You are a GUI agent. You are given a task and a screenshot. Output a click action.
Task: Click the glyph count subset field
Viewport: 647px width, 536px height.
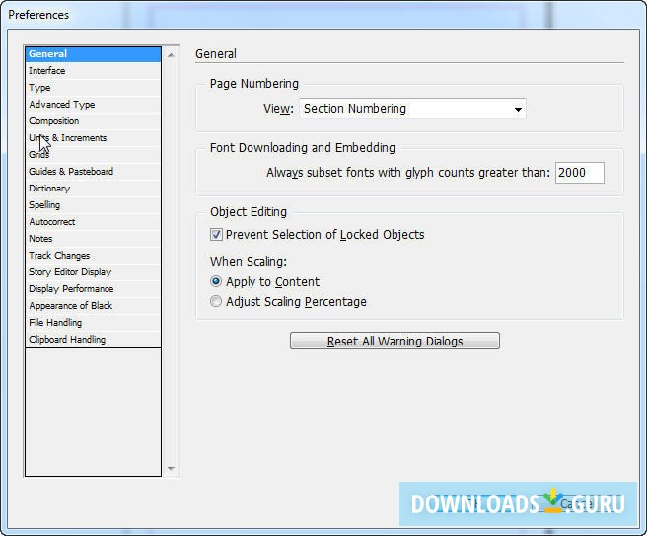(580, 173)
